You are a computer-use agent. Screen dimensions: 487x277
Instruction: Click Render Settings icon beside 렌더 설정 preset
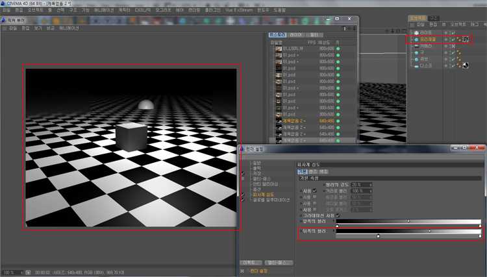coord(242,271)
